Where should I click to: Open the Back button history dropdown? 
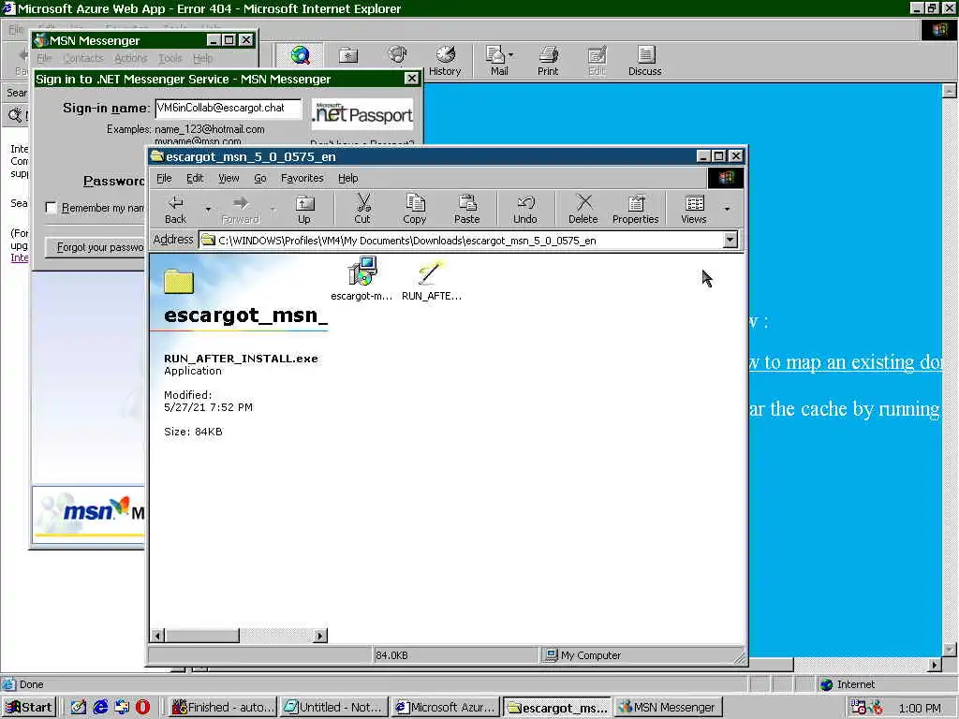pos(208,209)
